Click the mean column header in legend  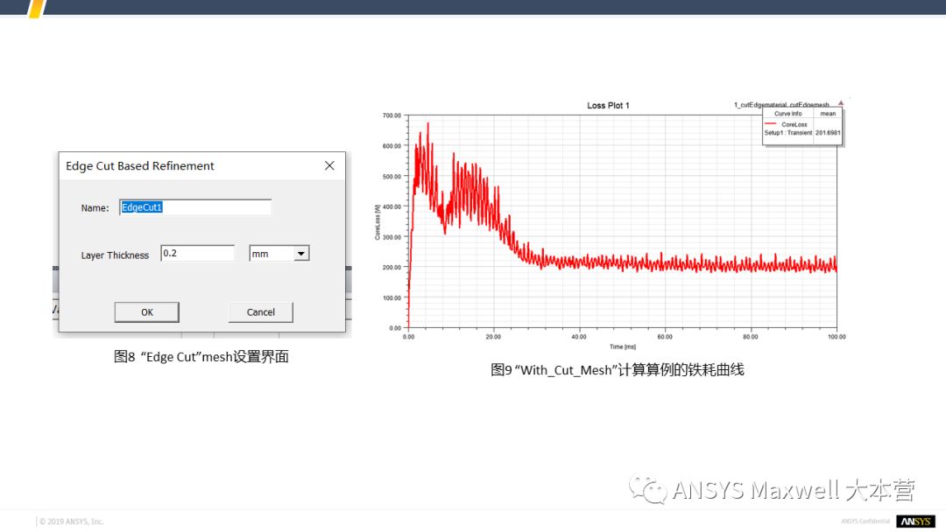[x=828, y=113]
